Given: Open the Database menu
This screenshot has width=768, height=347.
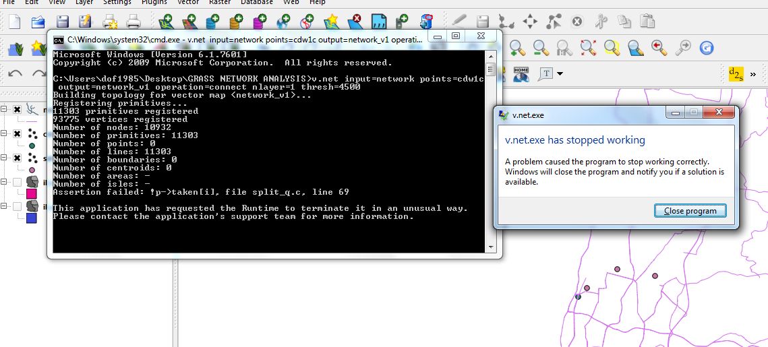Looking at the screenshot, I should tap(257, 3).
